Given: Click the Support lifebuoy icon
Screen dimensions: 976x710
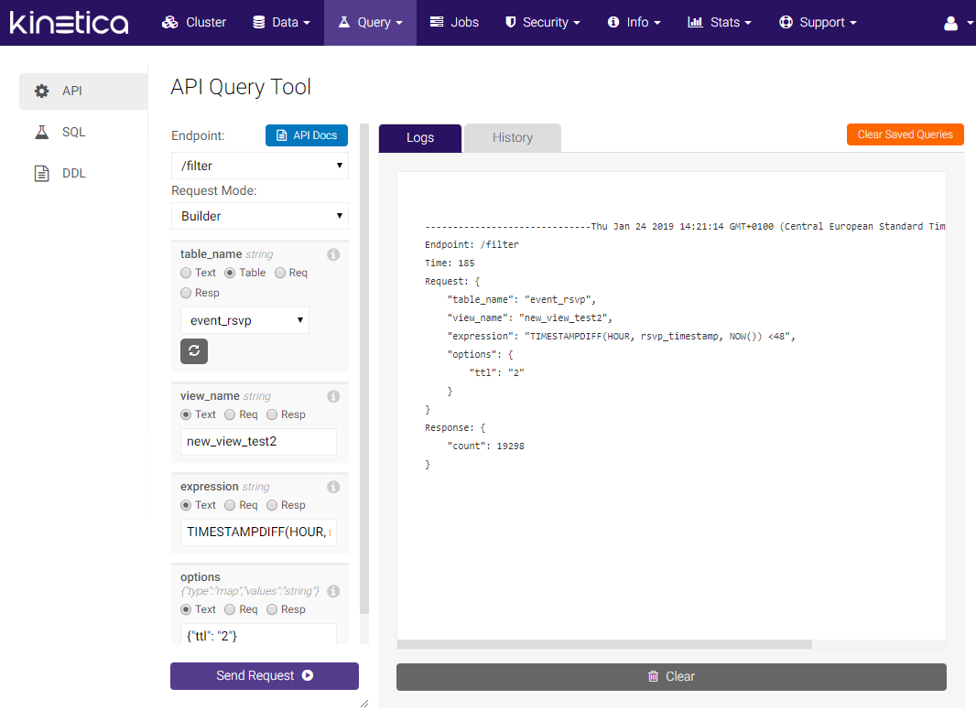Looking at the screenshot, I should (786, 22).
